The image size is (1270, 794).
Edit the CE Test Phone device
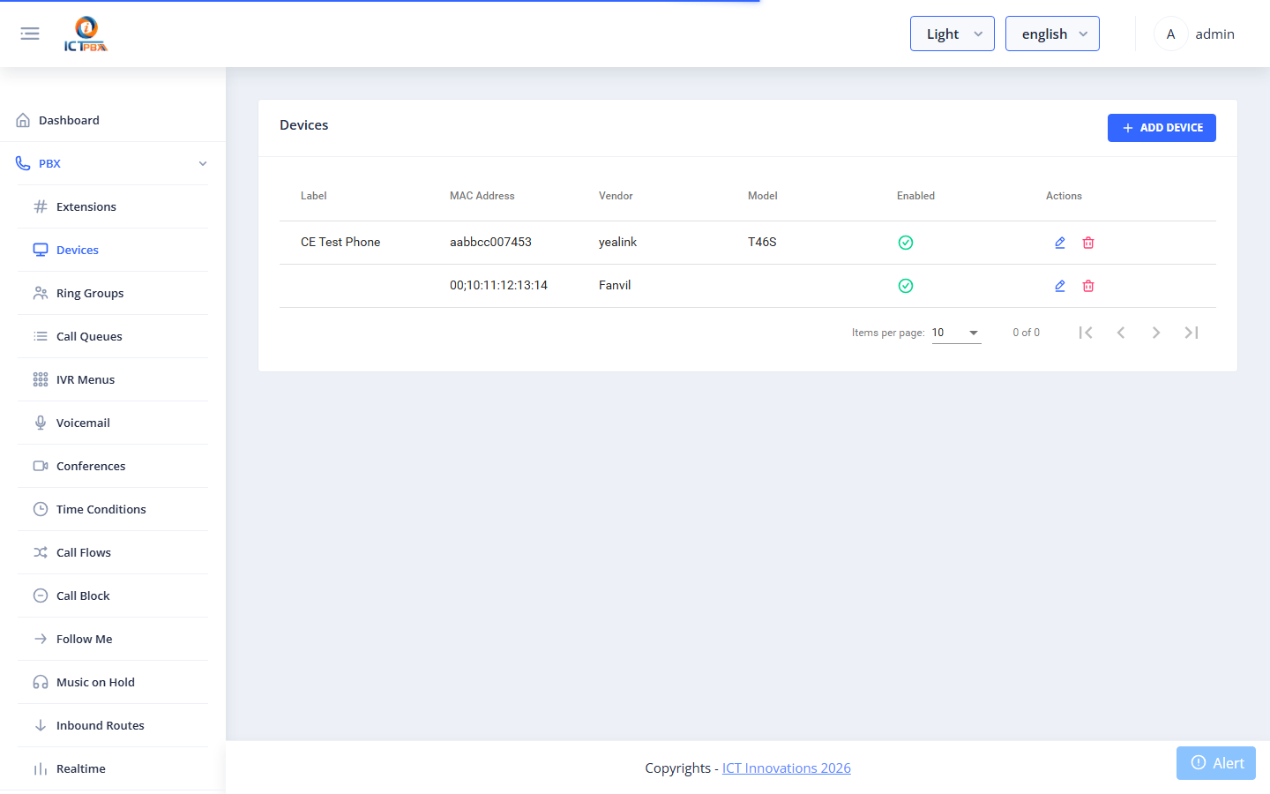[x=1060, y=243]
